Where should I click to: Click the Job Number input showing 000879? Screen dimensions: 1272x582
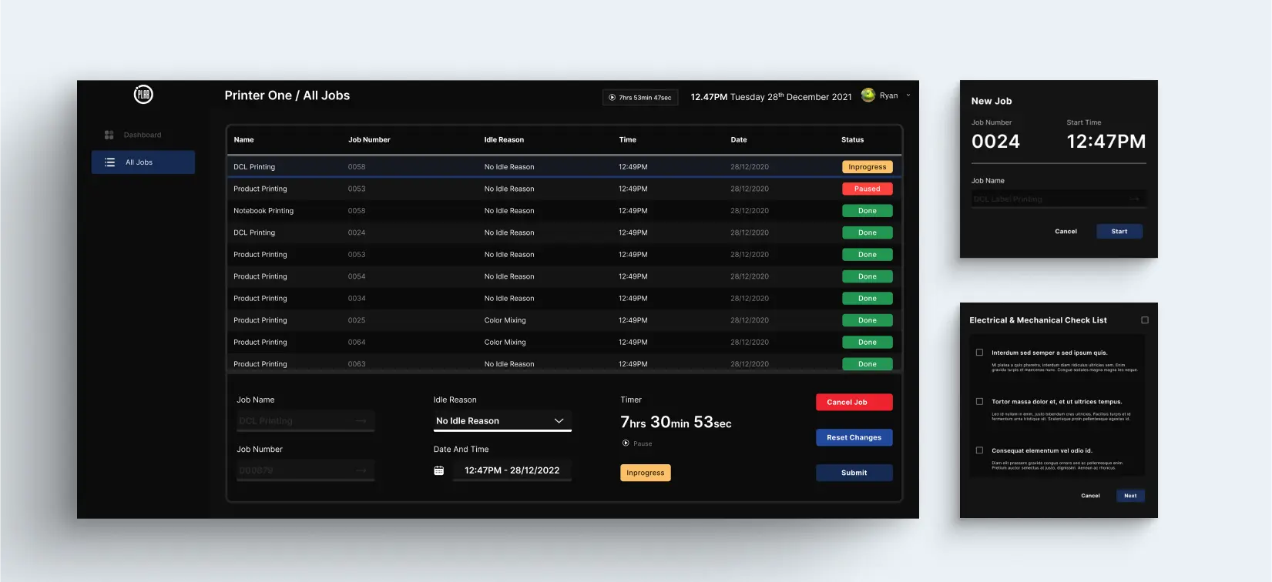tap(305, 470)
